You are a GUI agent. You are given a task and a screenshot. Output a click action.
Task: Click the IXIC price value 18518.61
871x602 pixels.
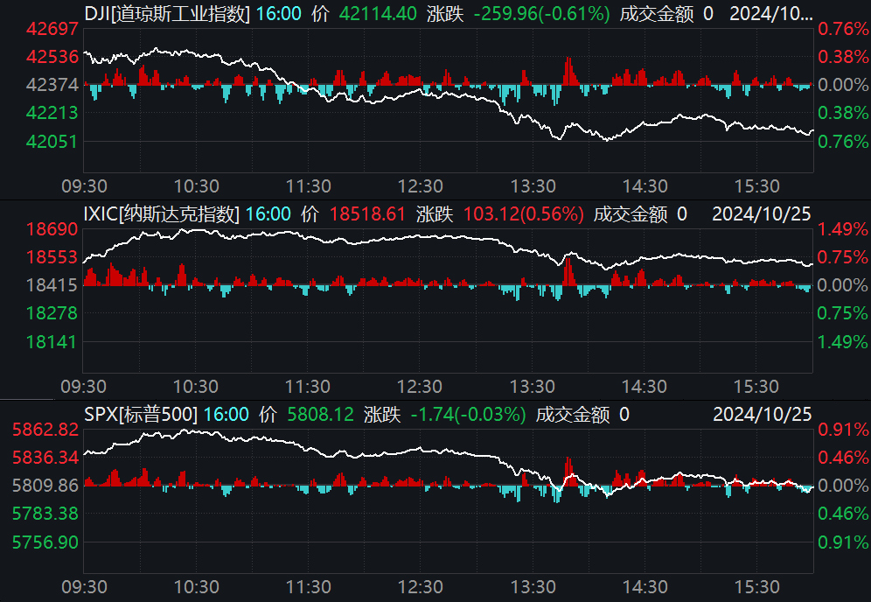coord(368,213)
